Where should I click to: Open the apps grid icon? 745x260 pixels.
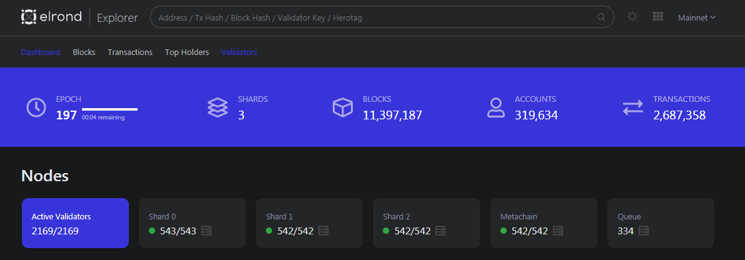click(657, 17)
